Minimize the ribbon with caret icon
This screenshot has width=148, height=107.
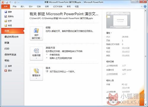[141, 7]
